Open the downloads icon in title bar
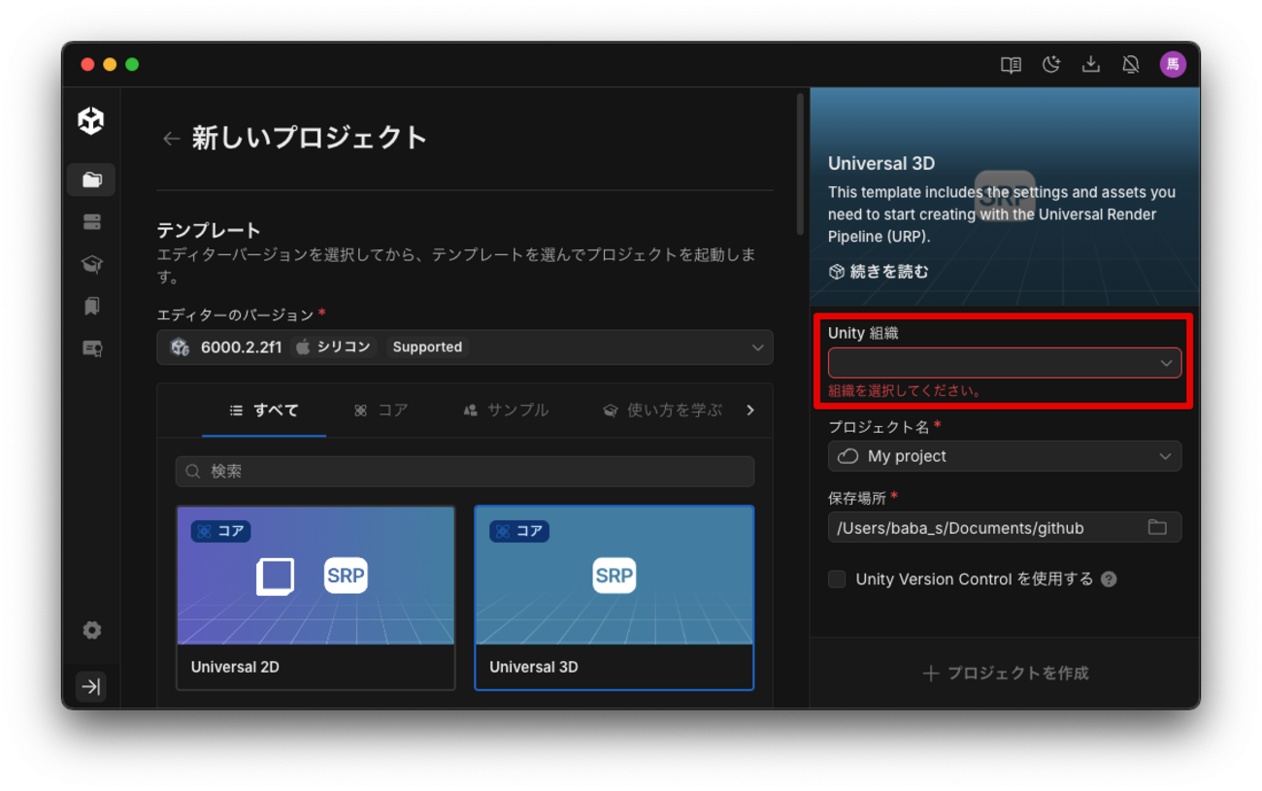 coord(1091,64)
